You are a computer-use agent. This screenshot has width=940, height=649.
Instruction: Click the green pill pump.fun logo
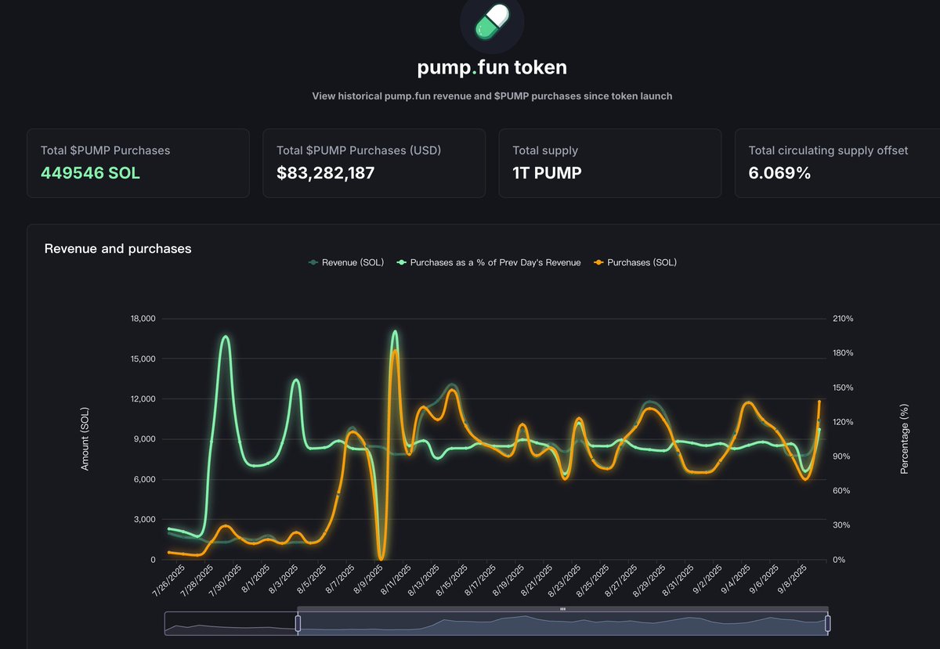[492, 21]
